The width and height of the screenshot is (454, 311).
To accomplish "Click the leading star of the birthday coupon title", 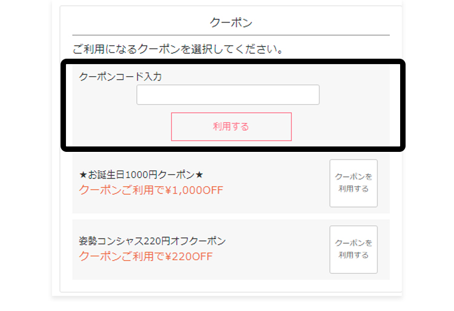I will 83,175.
